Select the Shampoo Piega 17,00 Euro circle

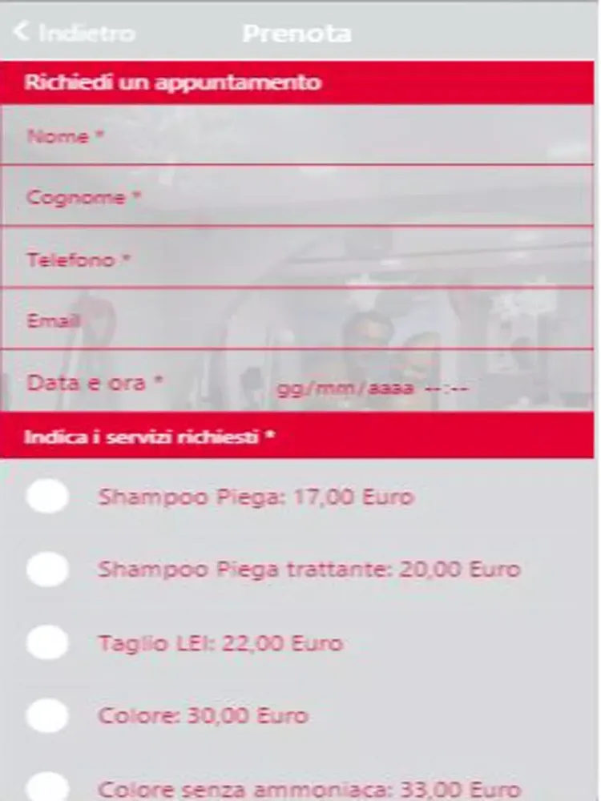pyautogui.click(x=47, y=497)
